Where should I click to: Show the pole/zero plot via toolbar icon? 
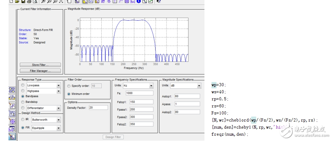[127, 1]
